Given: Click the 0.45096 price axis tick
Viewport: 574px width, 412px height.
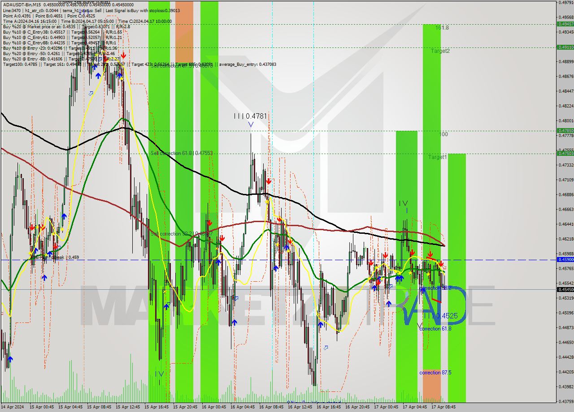Looking at the screenshot, I should (x=565, y=313).
